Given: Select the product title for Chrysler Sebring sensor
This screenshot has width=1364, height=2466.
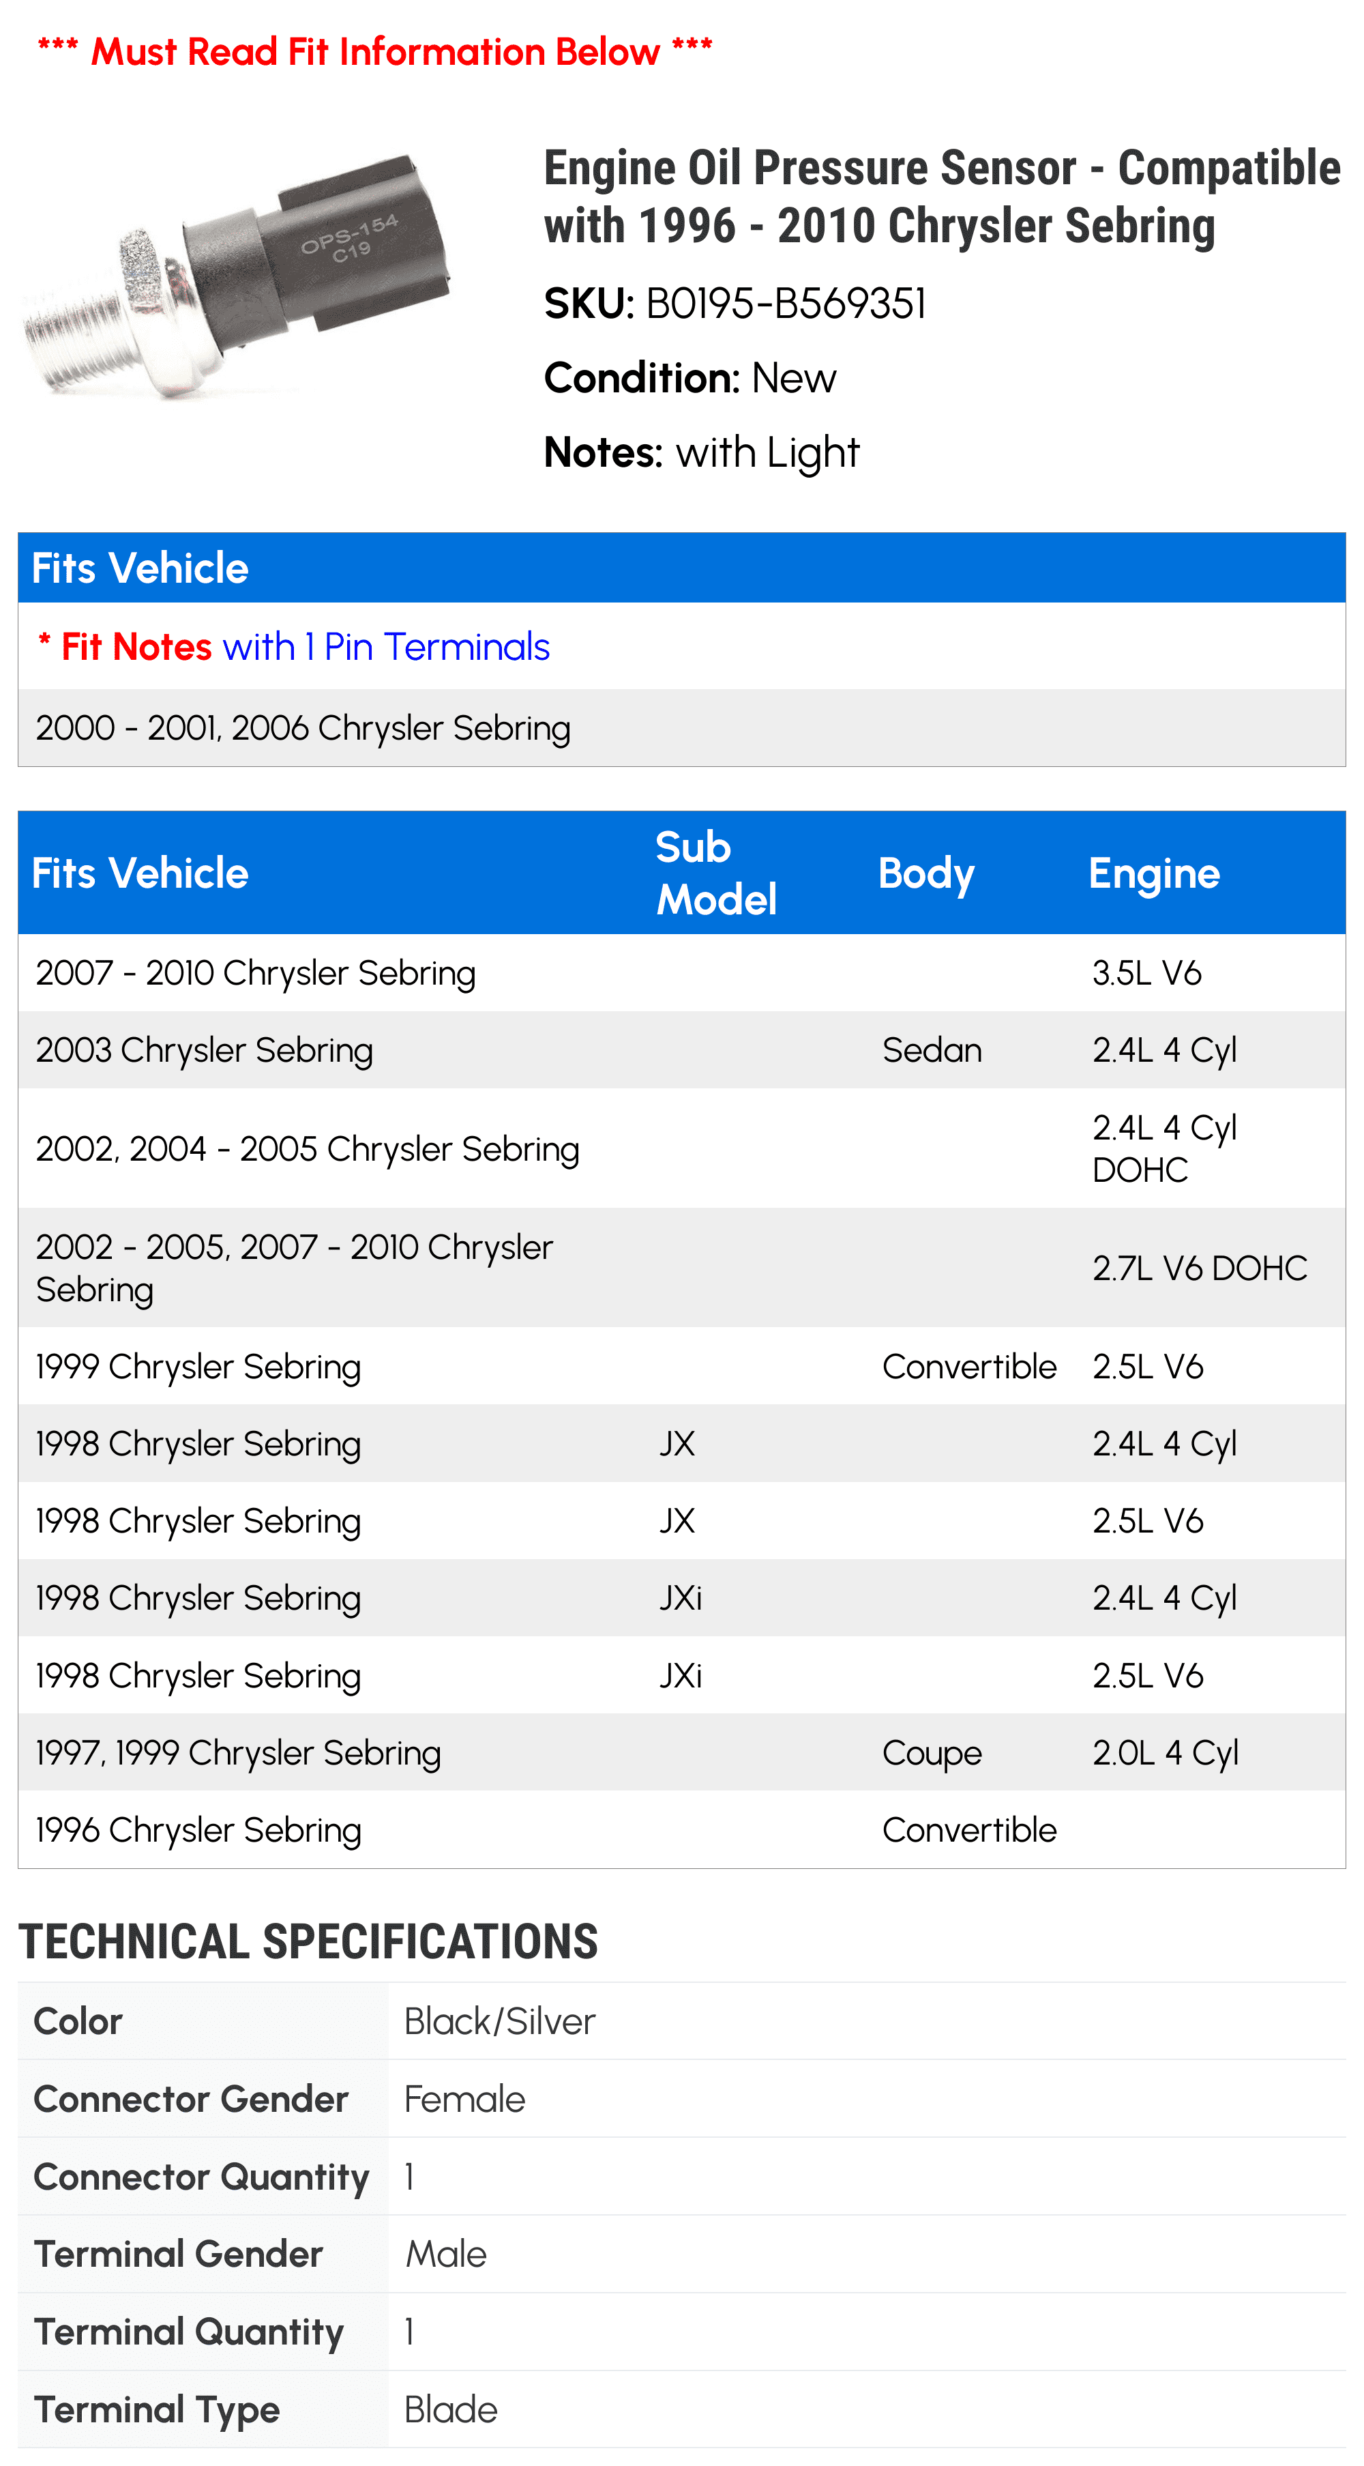Looking at the screenshot, I should pyautogui.click(x=942, y=197).
